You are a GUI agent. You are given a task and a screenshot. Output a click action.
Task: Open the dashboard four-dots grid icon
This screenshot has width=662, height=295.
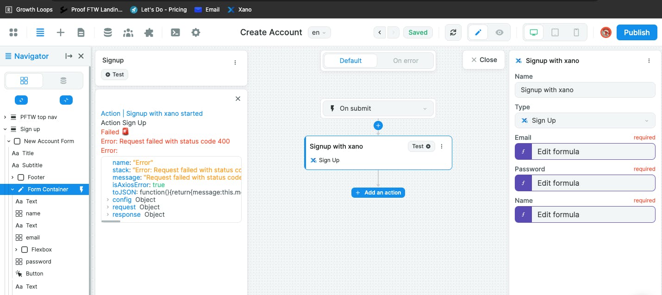(13, 32)
